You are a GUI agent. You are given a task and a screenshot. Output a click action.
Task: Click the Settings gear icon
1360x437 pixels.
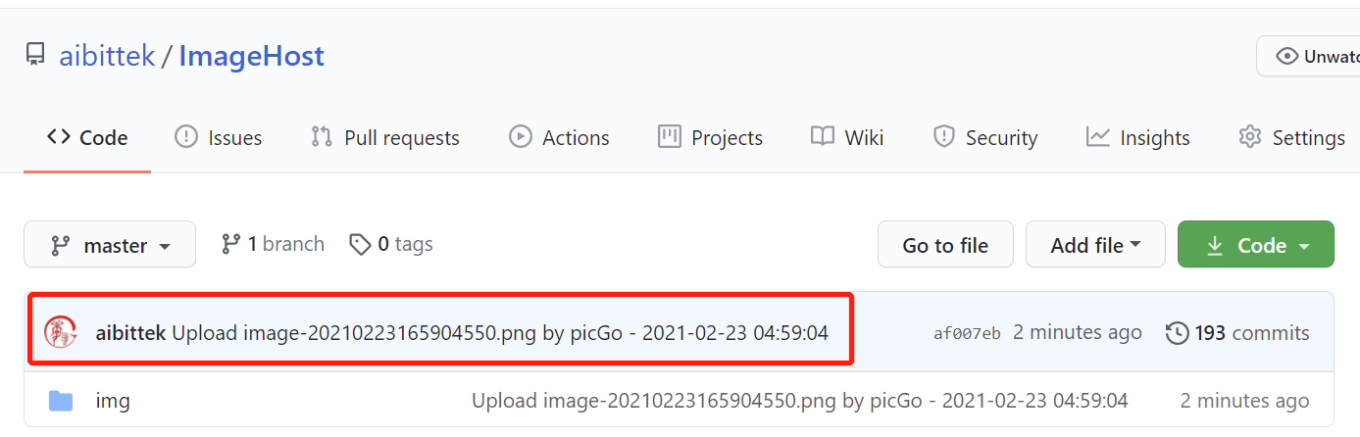tap(1249, 137)
